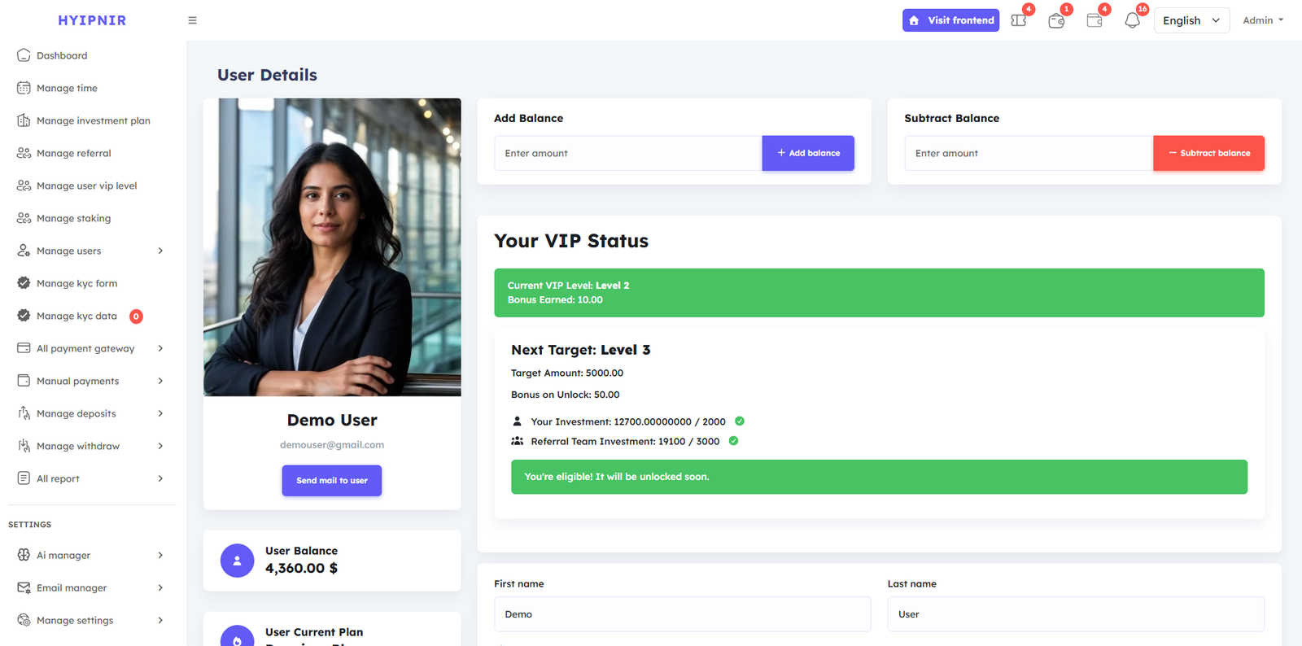Click the green check beside Your Investment
Screen dimensions: 1302x646
739,421
